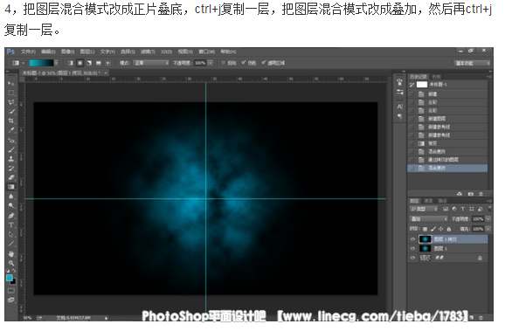Choose angle gradient style in options bar
The width and height of the screenshot is (512, 331).
[x=89, y=63]
